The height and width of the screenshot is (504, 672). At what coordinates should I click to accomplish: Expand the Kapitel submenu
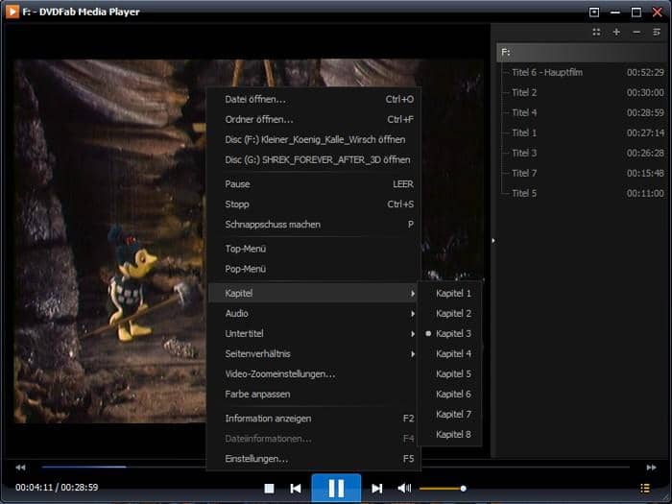[x=313, y=294]
